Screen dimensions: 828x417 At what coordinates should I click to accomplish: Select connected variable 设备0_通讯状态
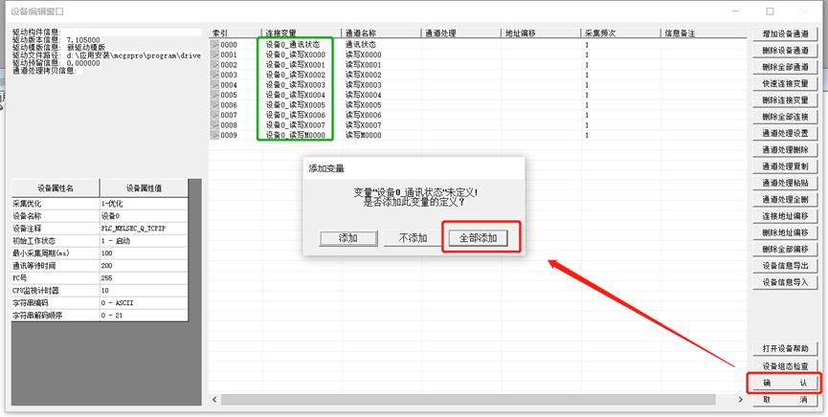pos(293,45)
